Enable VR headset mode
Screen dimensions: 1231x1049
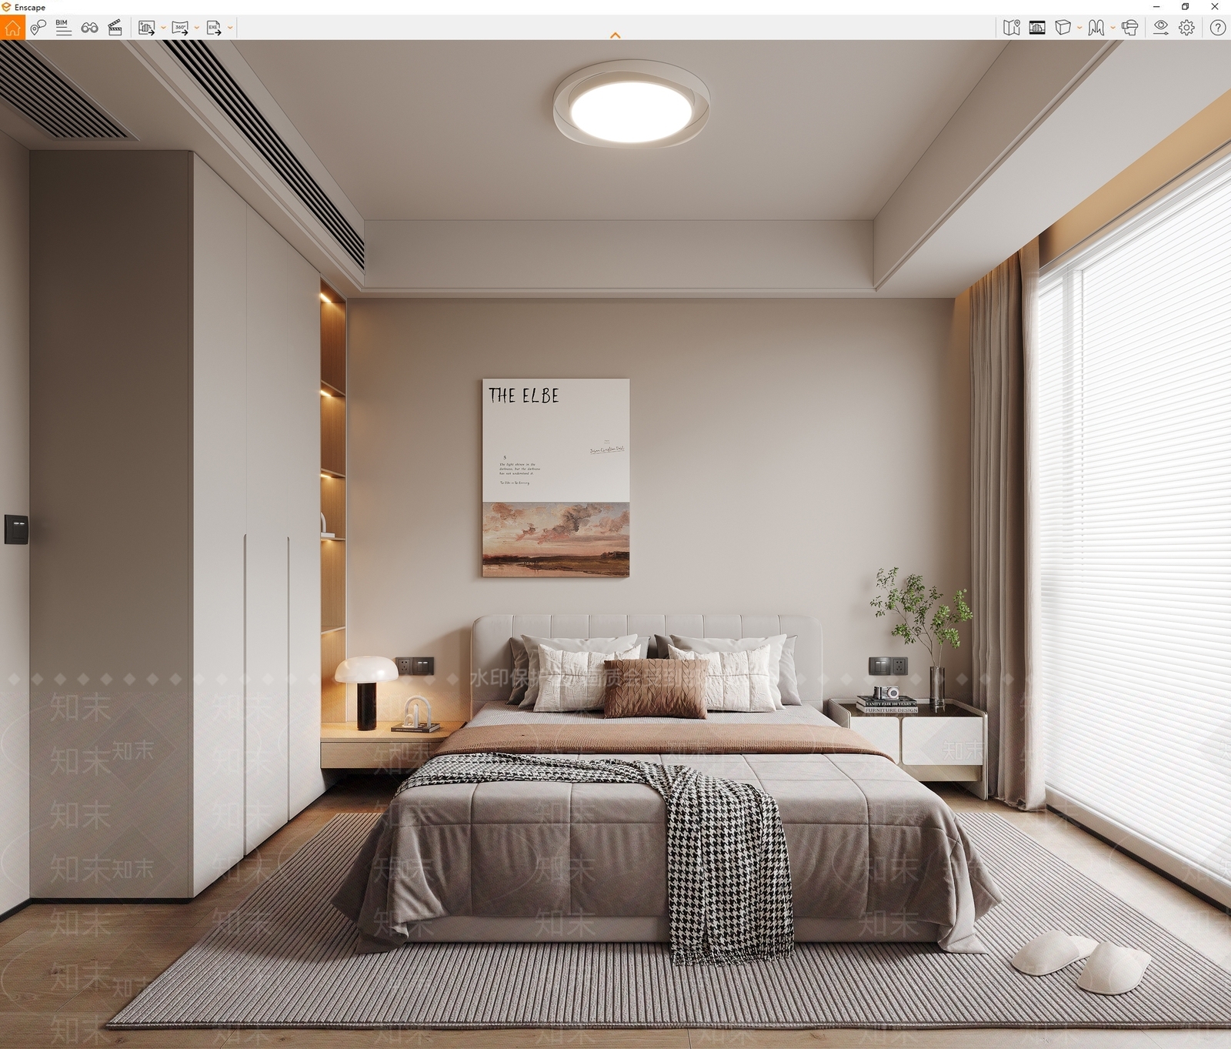coord(1129,28)
